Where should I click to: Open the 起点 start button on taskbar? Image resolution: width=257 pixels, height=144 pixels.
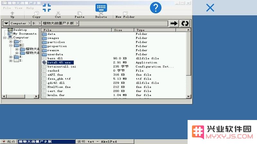point(9,141)
